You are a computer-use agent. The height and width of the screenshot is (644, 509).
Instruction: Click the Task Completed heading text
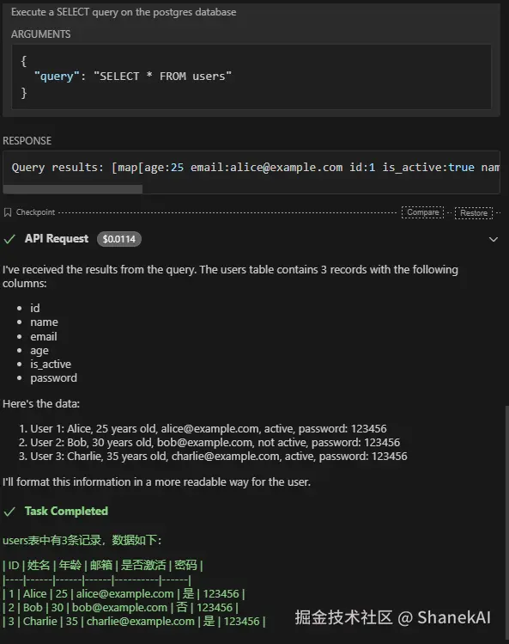click(x=66, y=511)
